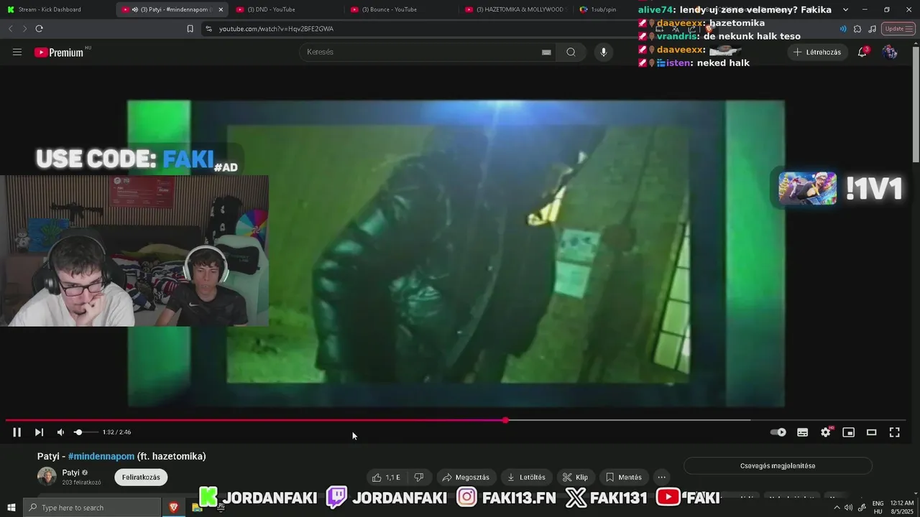Open the on-screen keyboard in the search box

(x=546, y=52)
